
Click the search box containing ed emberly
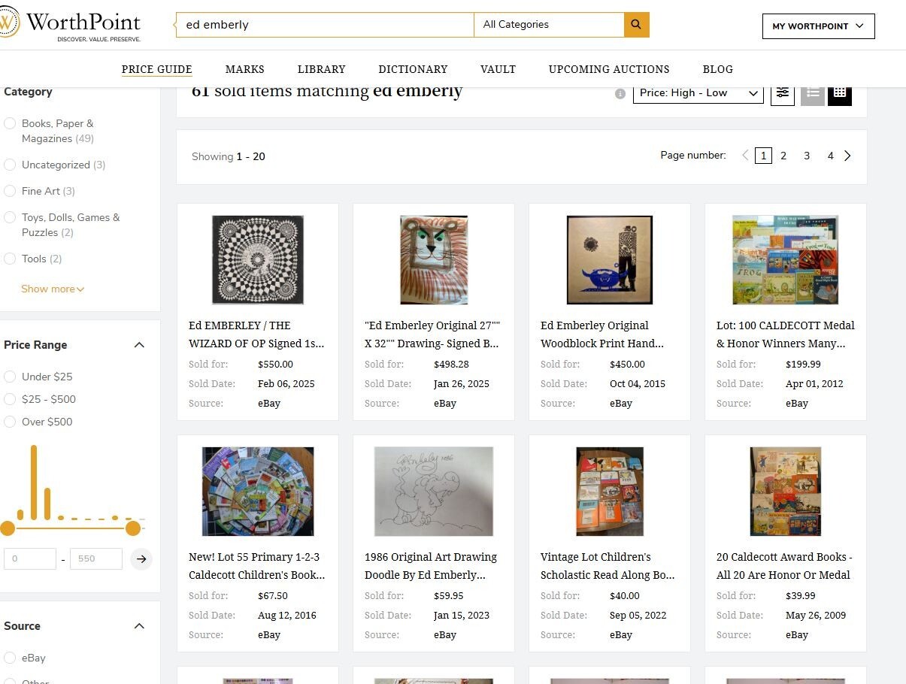tap(325, 25)
